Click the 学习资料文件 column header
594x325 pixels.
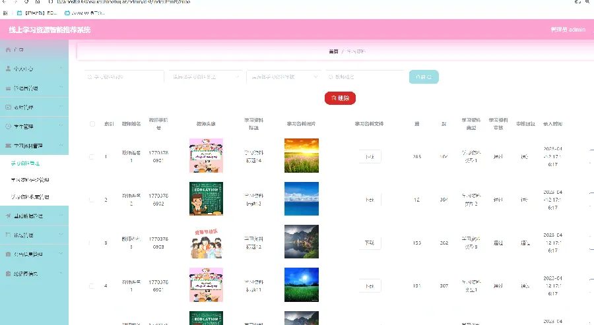370,124
